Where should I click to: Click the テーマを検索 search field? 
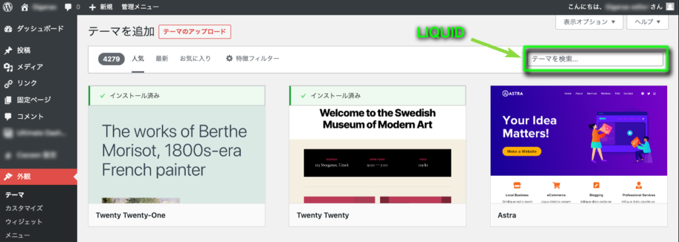pyautogui.click(x=595, y=59)
